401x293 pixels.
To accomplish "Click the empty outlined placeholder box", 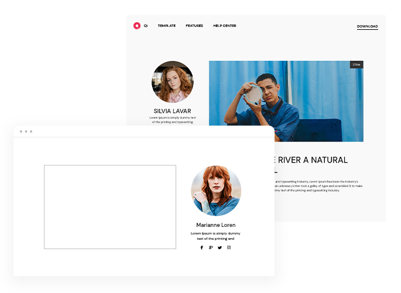I will 110,207.
